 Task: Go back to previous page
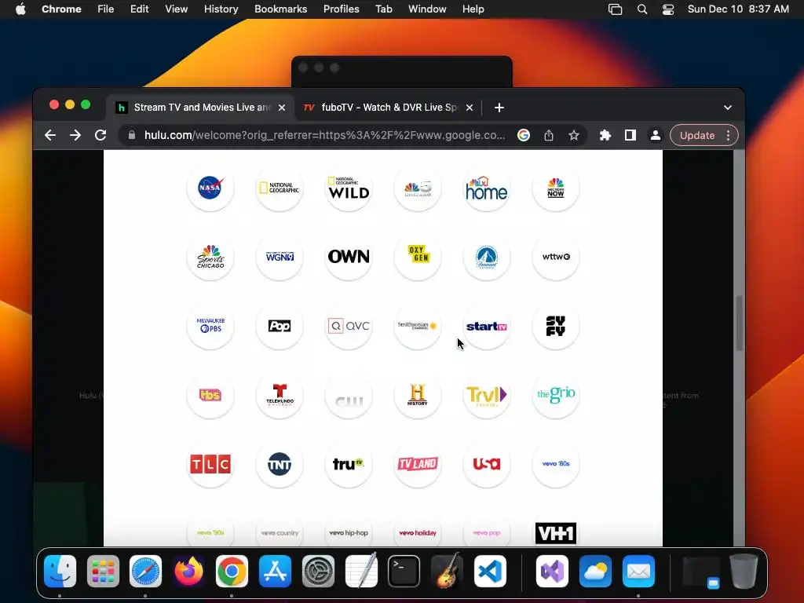pos(49,135)
